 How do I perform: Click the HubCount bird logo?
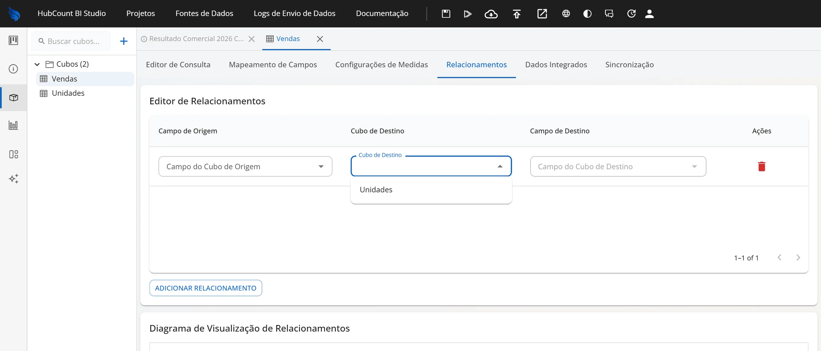pos(14,14)
